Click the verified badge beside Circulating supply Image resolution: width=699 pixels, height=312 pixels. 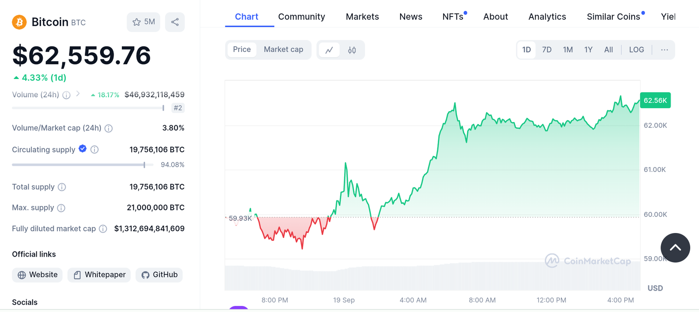[x=83, y=149]
